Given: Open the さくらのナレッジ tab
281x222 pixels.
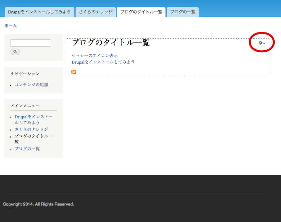Looking at the screenshot, I should point(96,12).
